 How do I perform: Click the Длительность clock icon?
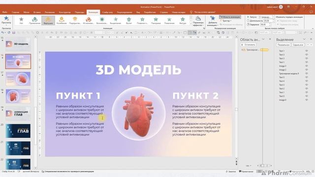pos(248,21)
